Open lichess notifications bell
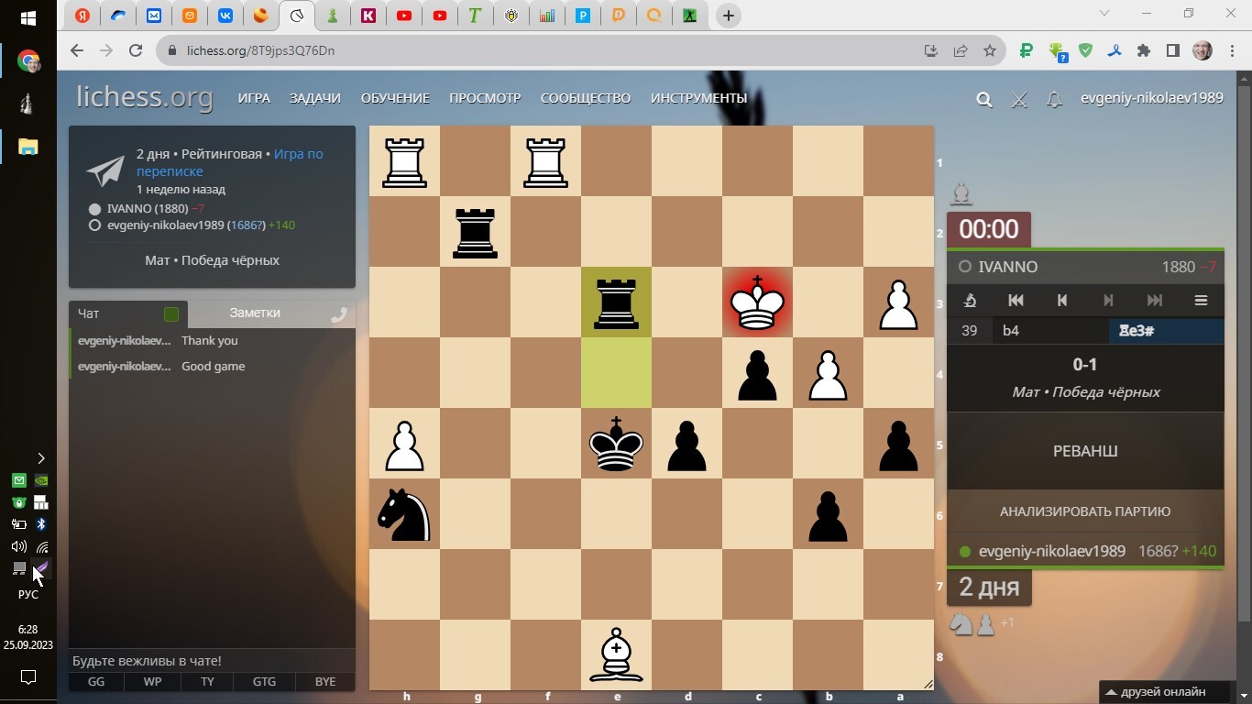1252x704 pixels. [1054, 100]
